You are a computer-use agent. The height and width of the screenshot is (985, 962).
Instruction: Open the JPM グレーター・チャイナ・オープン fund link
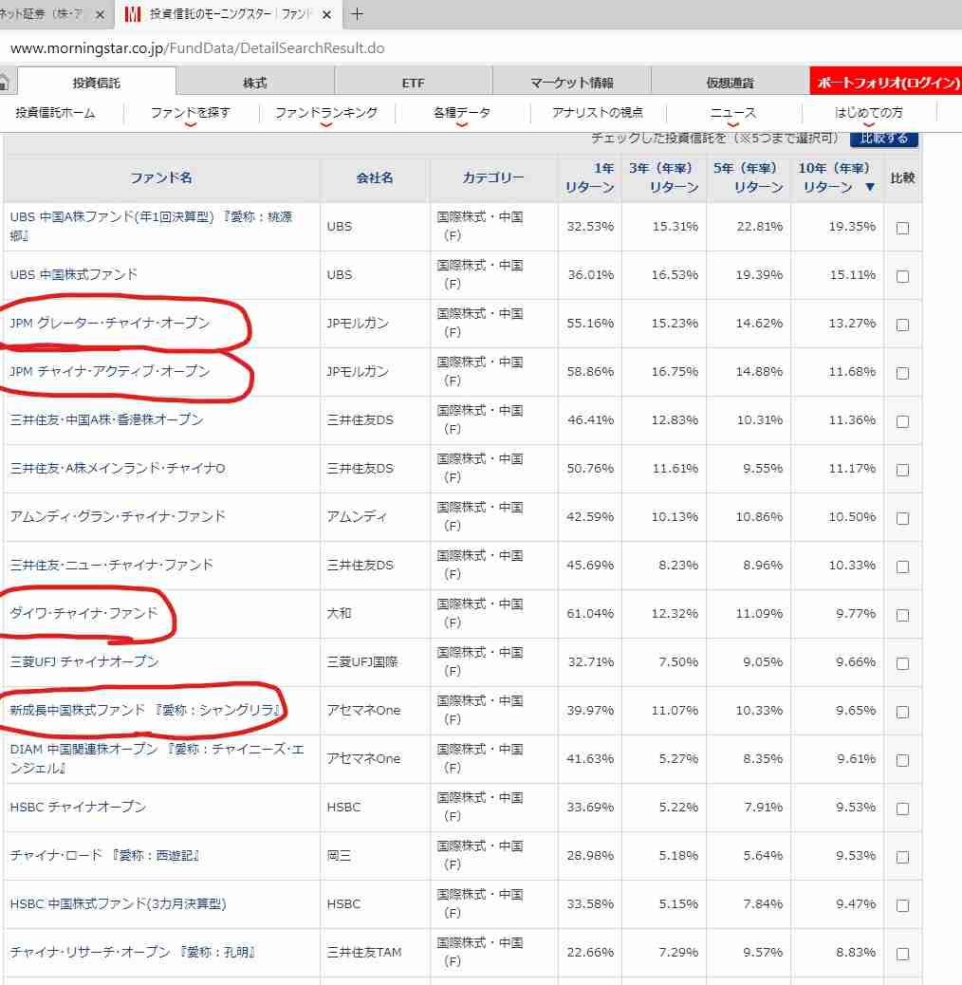click(110, 323)
